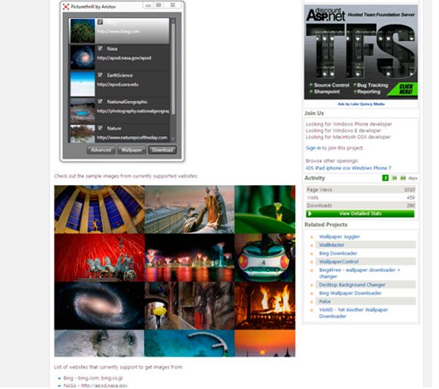Disable the Nature source checkbox
This screenshot has height=389, width=439.
pyautogui.click(x=100, y=128)
